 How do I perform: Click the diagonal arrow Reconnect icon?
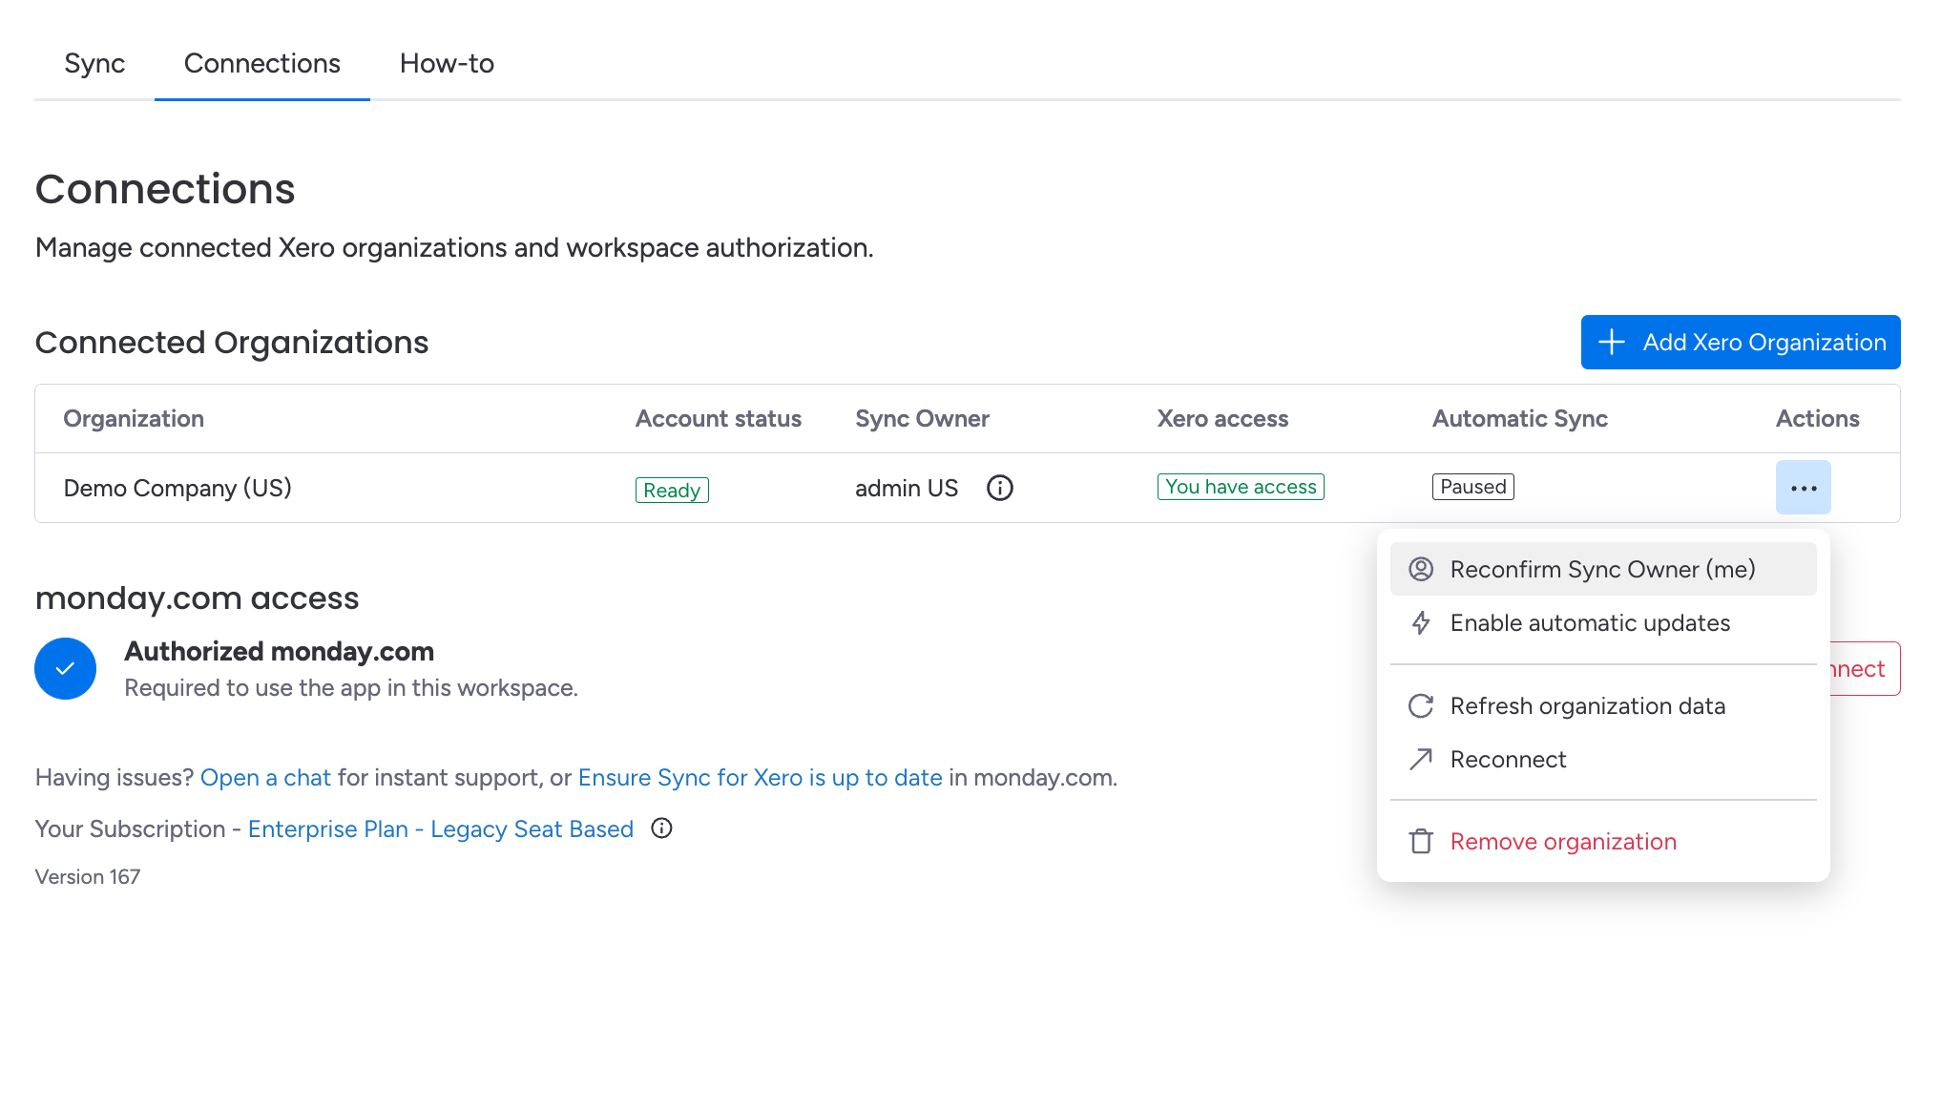point(1421,760)
